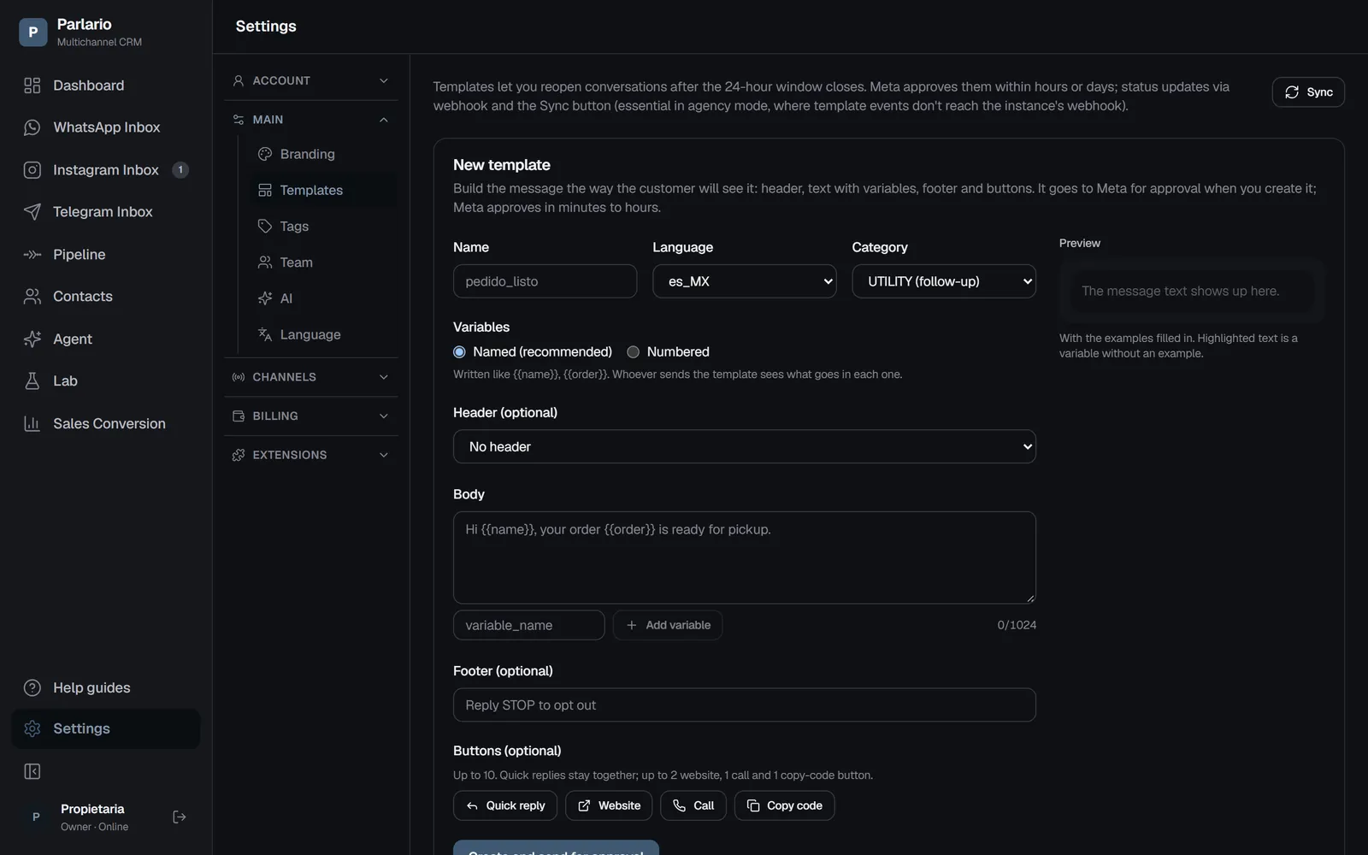This screenshot has width=1368, height=855.
Task: Open the Propietaria user profile
Action: tap(92, 817)
